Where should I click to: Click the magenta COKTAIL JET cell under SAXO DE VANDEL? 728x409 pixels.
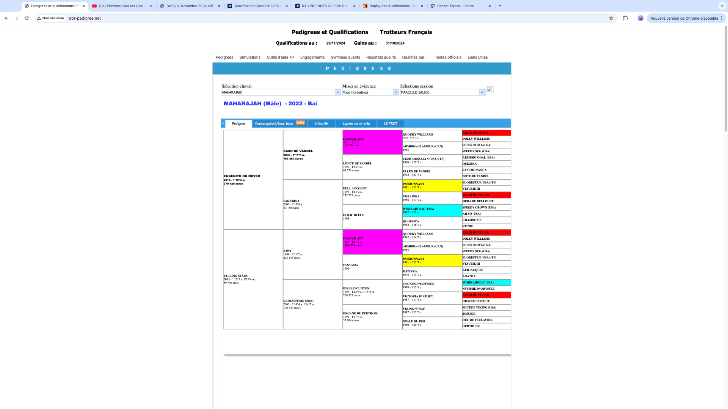tap(372, 142)
